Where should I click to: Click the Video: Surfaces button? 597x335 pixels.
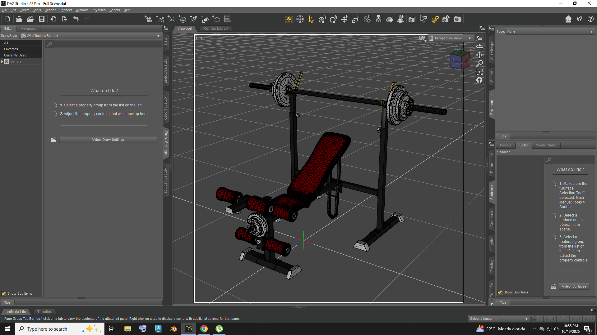(574, 286)
